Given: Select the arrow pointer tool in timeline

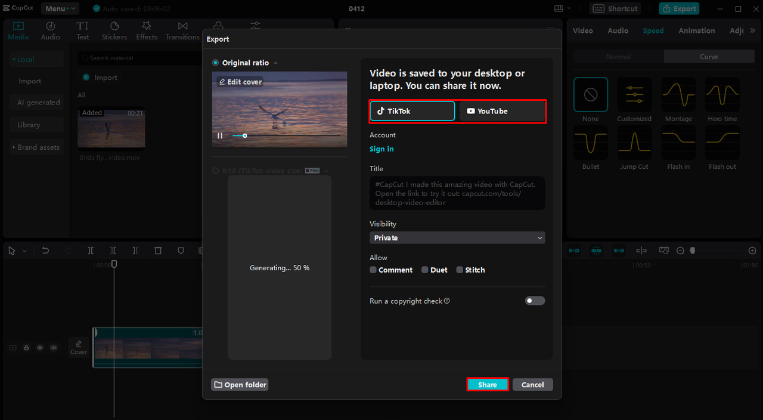Looking at the screenshot, I should click(12, 251).
